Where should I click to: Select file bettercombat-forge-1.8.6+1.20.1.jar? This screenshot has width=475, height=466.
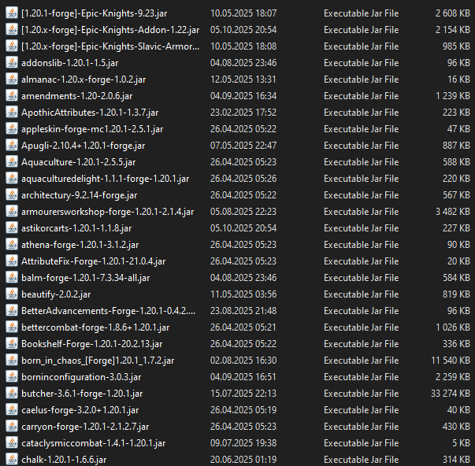[x=95, y=327]
